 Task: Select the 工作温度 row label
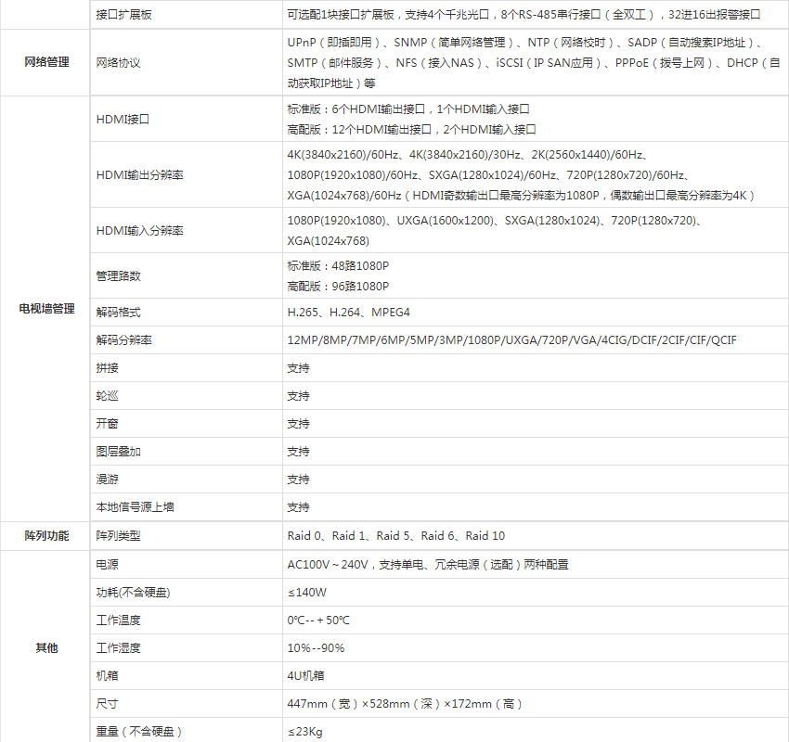point(119,620)
